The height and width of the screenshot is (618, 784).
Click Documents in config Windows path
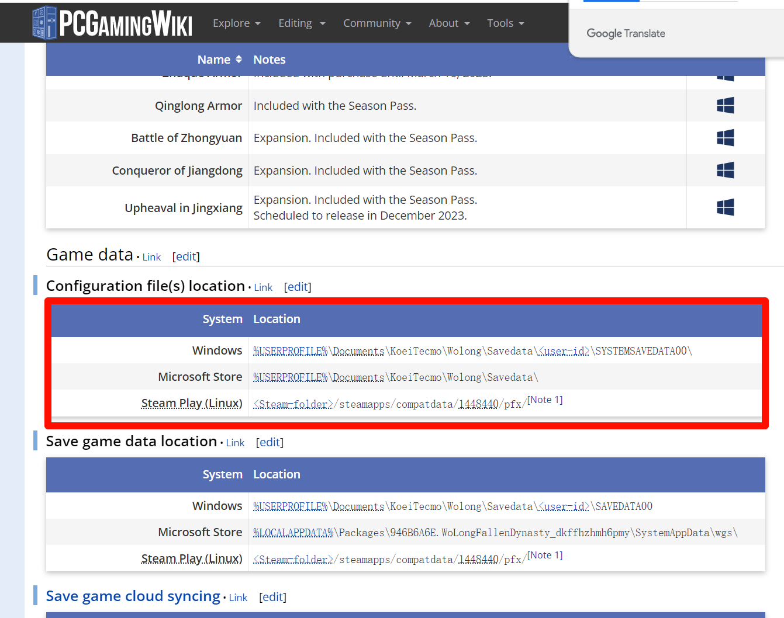358,351
